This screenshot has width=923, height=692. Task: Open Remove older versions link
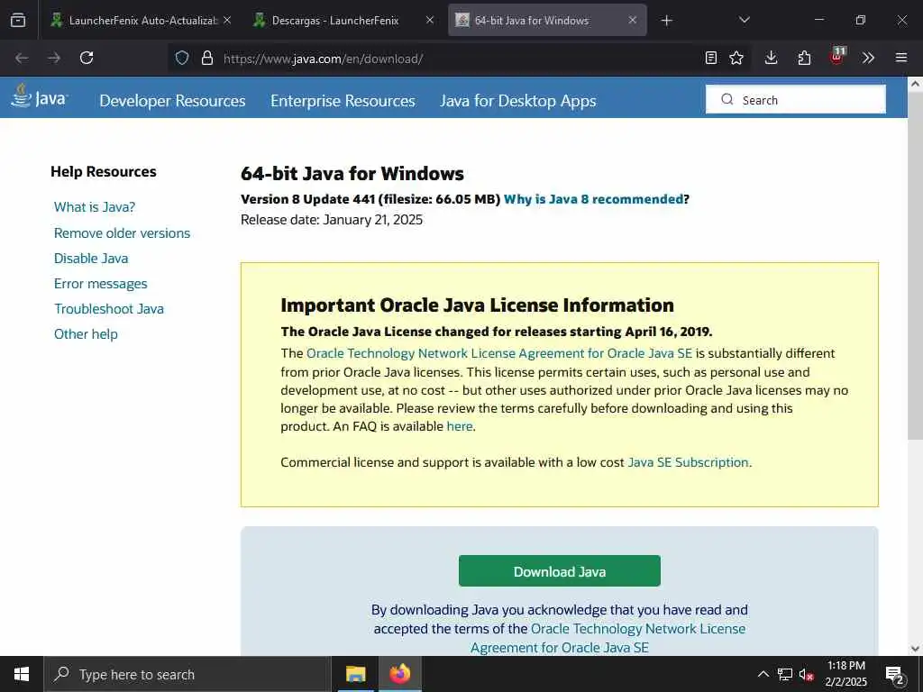[122, 233]
